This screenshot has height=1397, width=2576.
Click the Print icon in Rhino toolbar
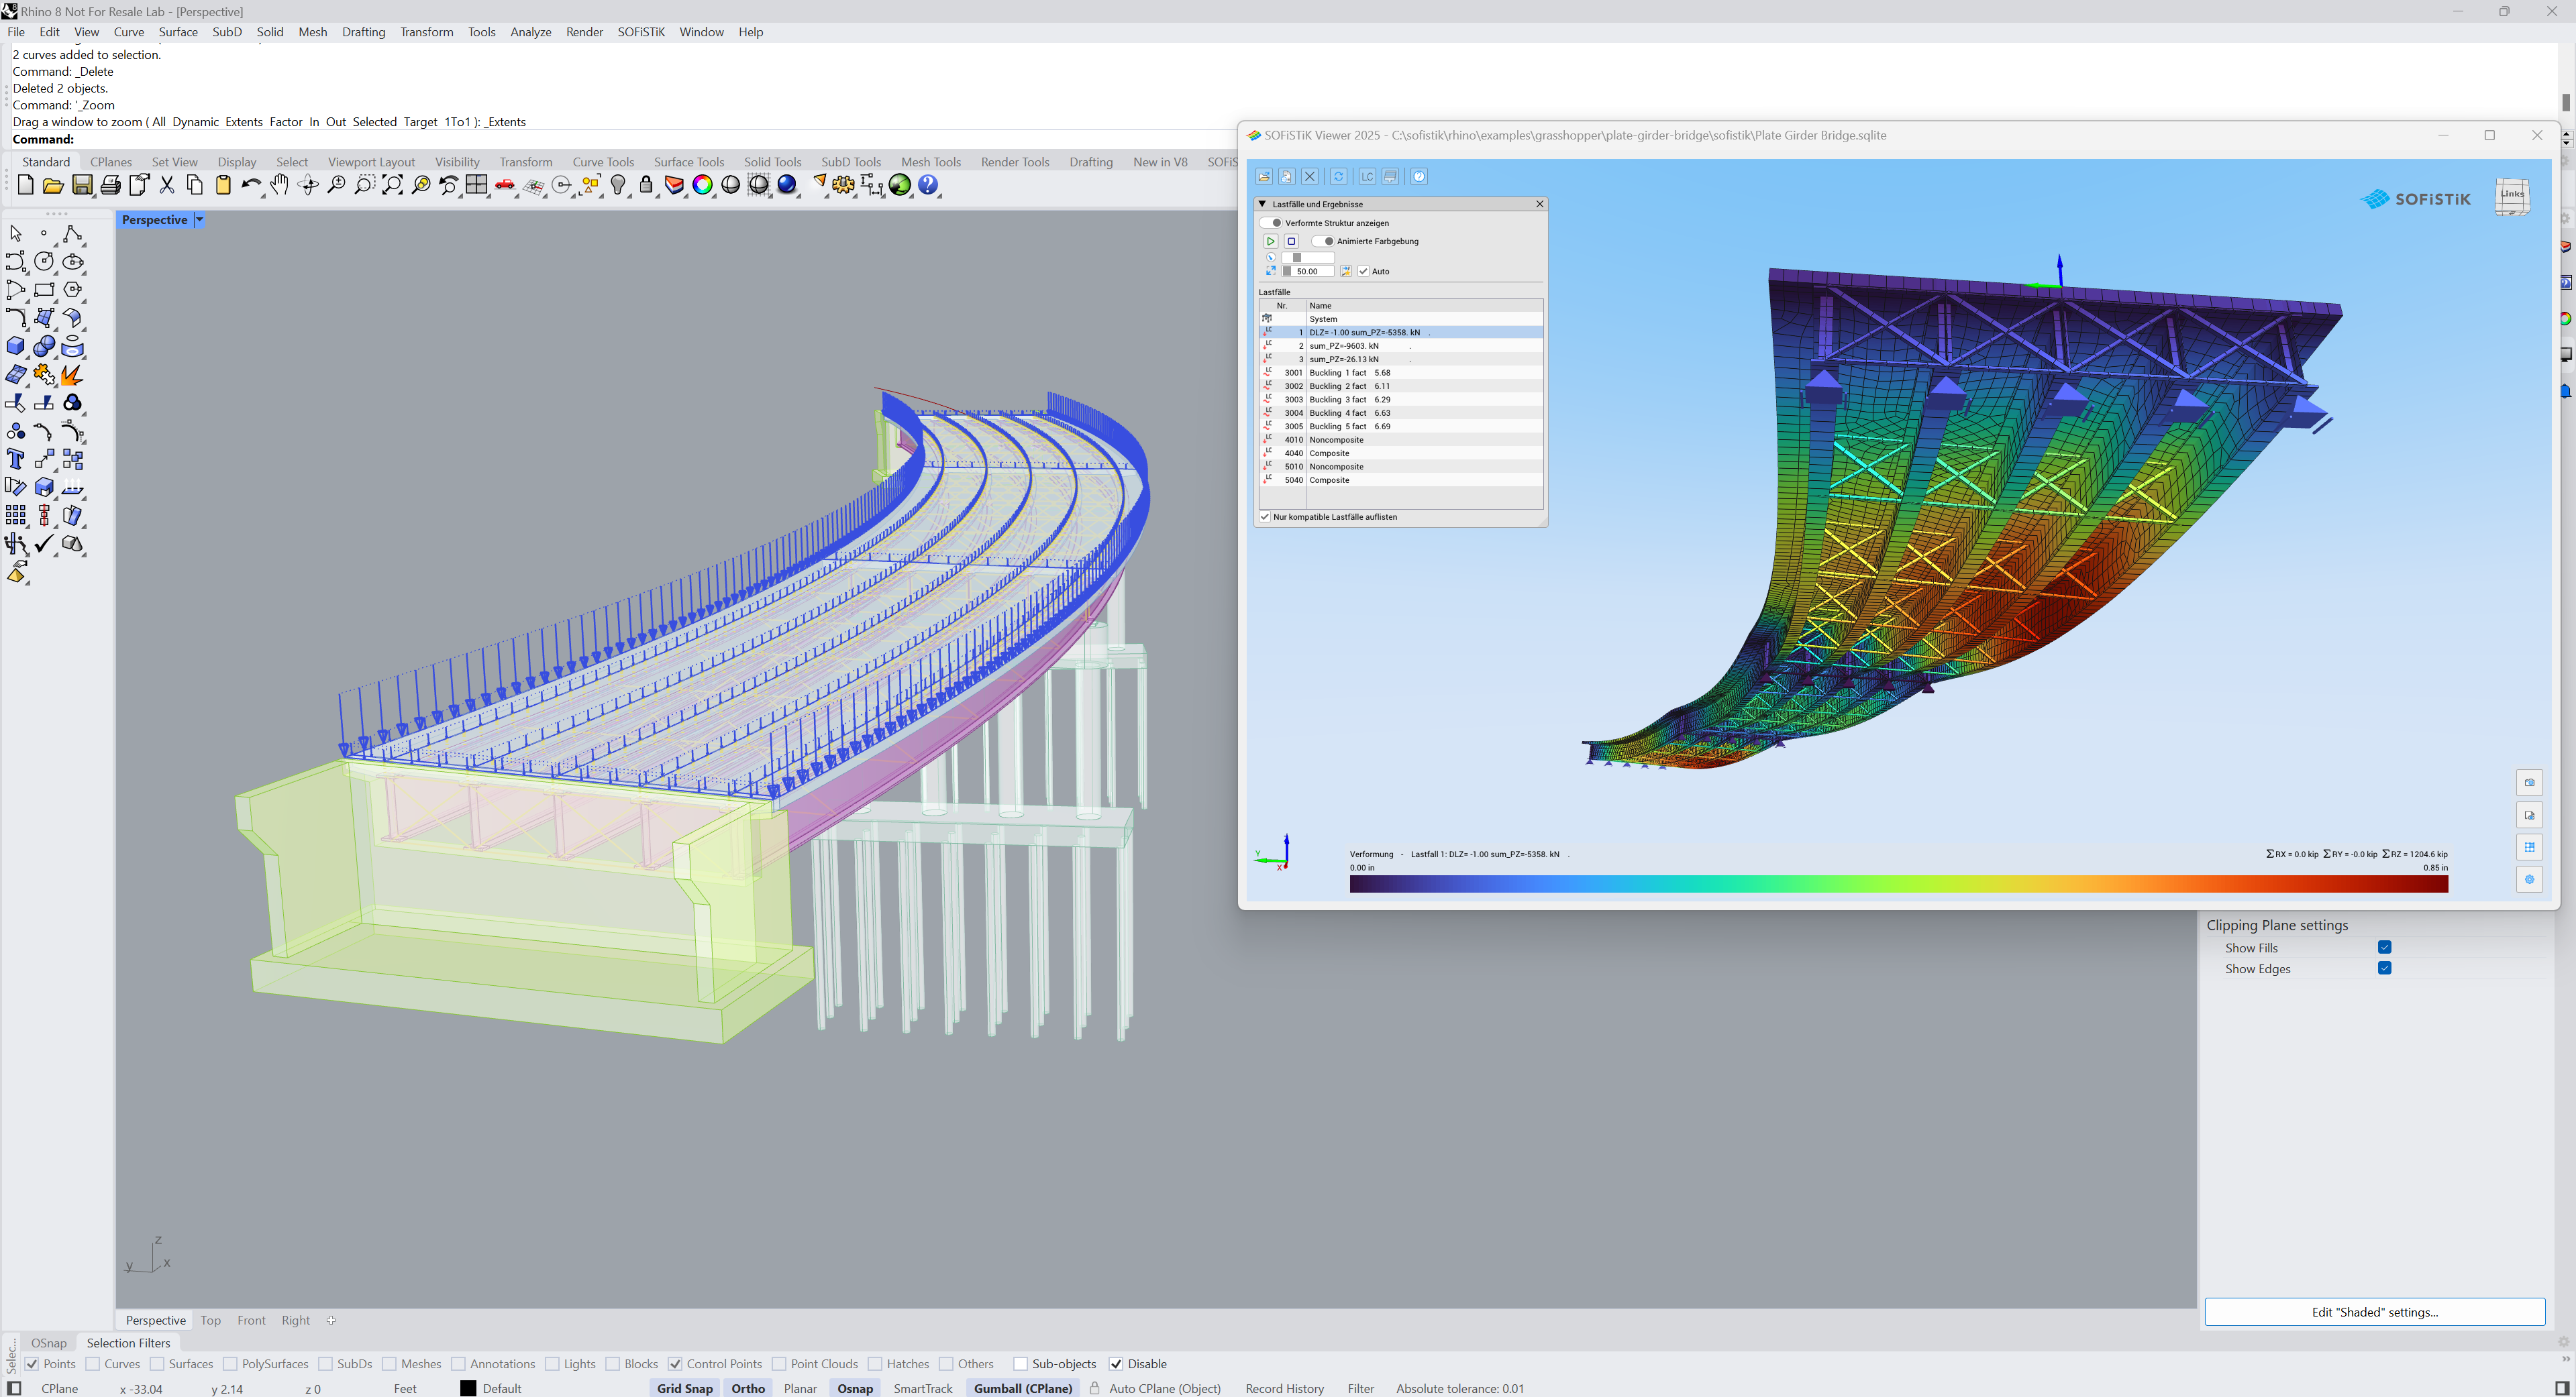coord(111,186)
